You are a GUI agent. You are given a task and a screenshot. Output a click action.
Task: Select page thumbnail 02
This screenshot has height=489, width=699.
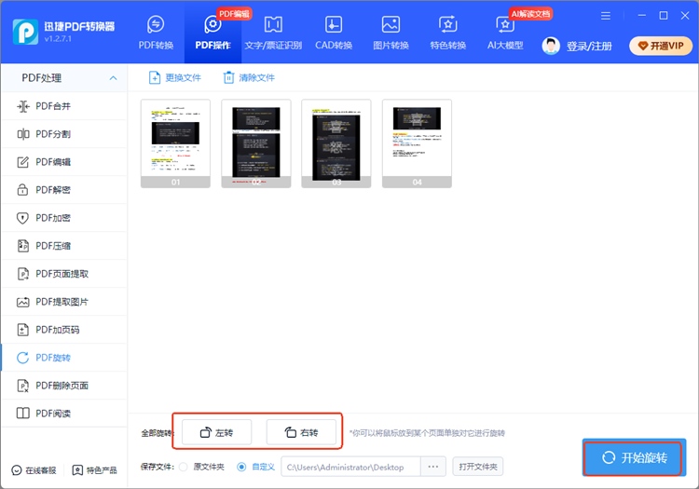pos(256,143)
